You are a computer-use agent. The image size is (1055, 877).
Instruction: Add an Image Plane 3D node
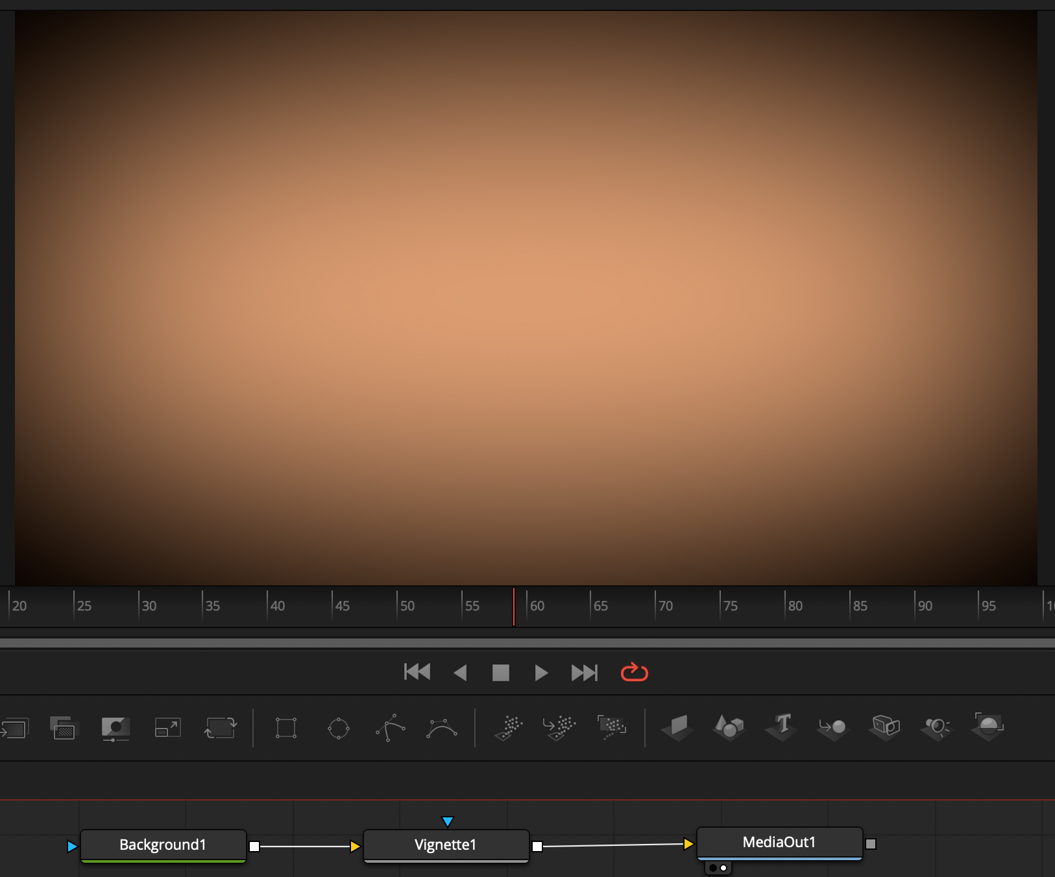pos(677,728)
